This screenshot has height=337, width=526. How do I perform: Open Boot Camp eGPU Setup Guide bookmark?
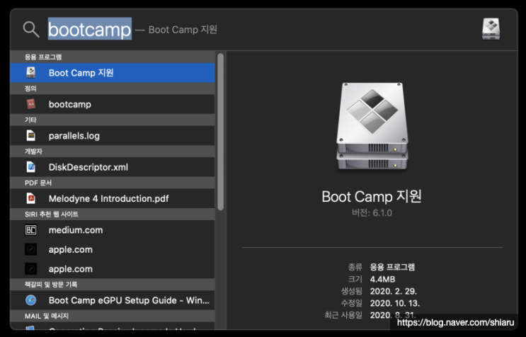(113, 300)
